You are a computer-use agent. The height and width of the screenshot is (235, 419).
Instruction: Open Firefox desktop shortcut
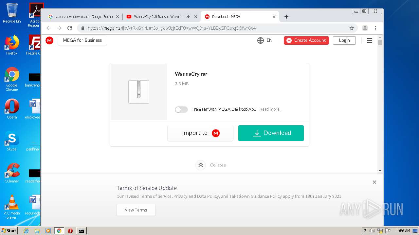tap(12, 45)
